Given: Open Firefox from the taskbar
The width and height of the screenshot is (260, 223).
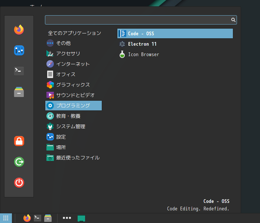Looking at the screenshot, I should tap(27, 218).
